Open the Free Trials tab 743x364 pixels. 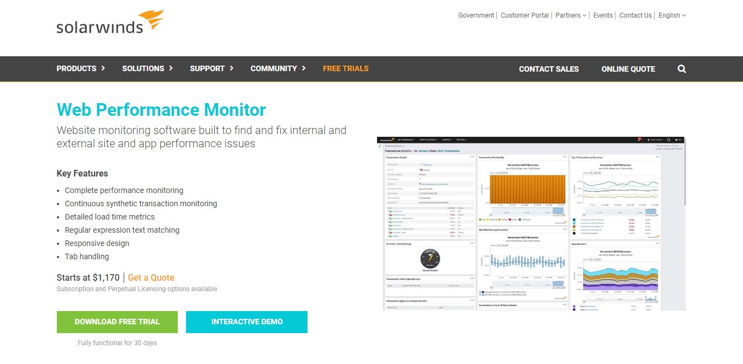coord(346,68)
